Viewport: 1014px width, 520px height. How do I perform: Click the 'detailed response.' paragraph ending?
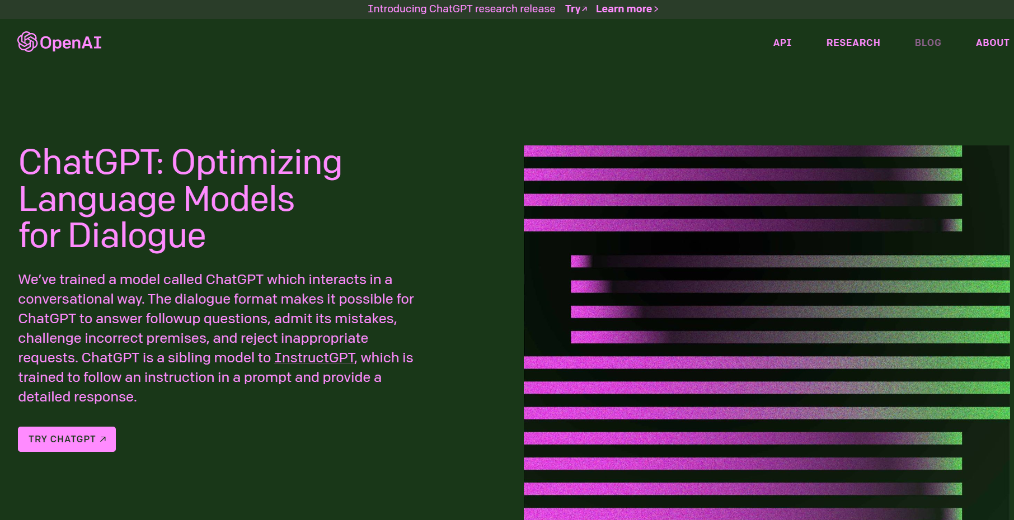77,397
